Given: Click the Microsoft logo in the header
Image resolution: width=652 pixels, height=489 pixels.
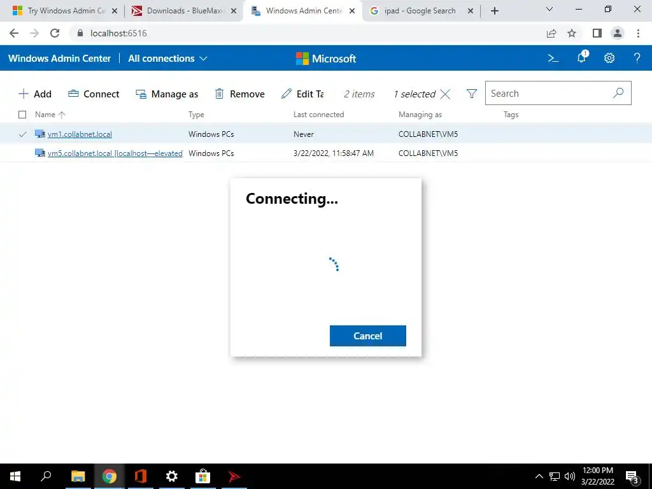Looking at the screenshot, I should pyautogui.click(x=325, y=59).
